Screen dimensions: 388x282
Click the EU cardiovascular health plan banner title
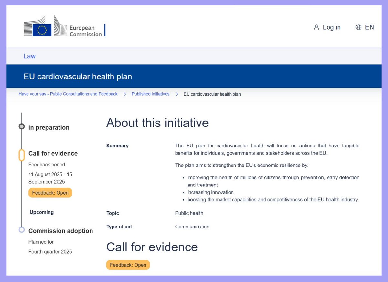[x=78, y=77]
